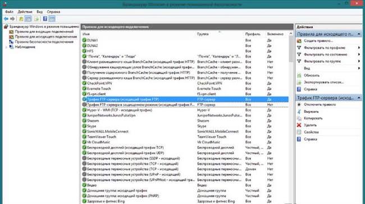Click the red Удалить cross icon
The height and width of the screenshot is (204, 365).
(x=299, y=125)
